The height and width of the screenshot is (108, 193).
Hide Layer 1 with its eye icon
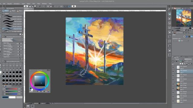coord(173,101)
